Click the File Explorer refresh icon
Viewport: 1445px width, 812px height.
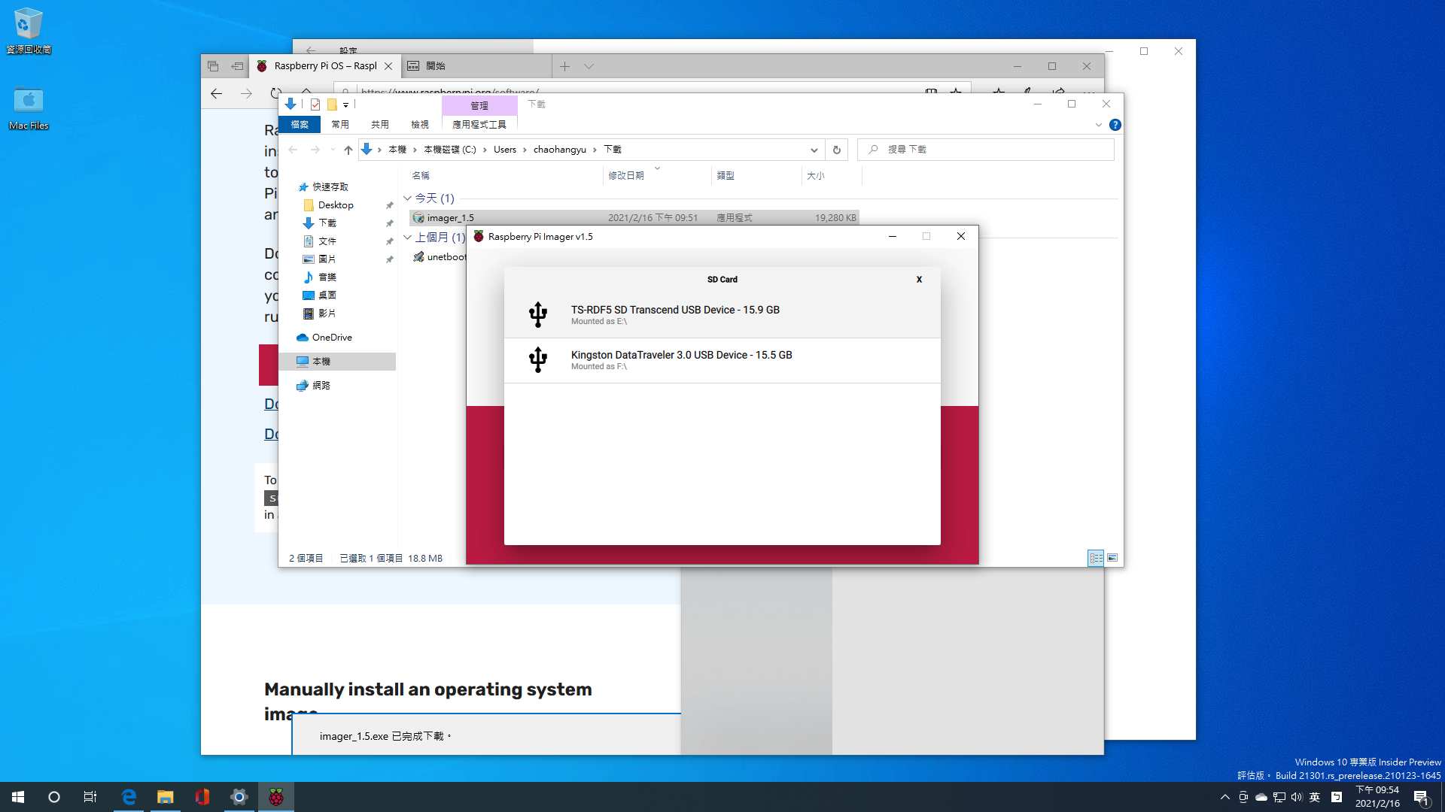point(836,150)
